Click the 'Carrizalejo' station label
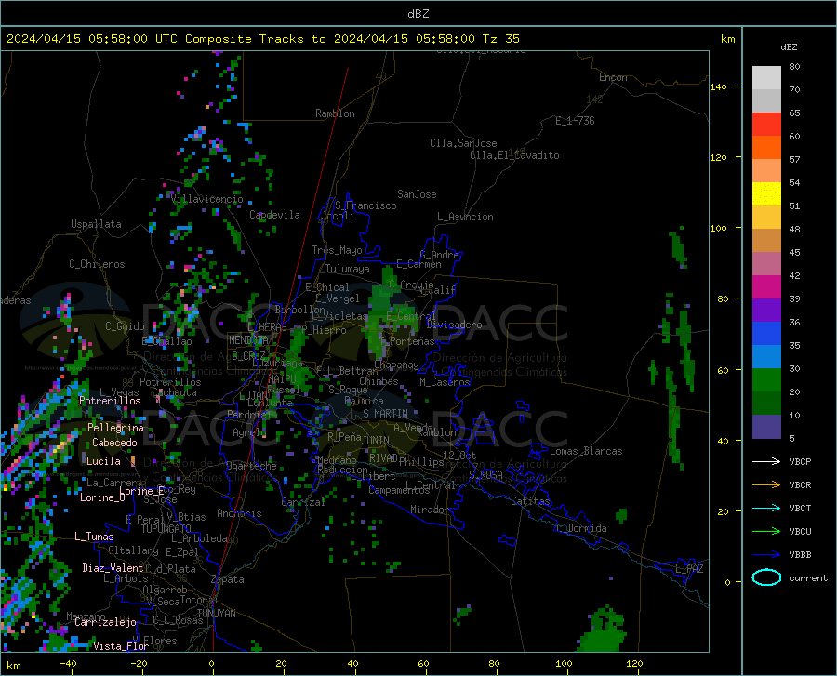The height and width of the screenshot is (676, 837). (105, 622)
